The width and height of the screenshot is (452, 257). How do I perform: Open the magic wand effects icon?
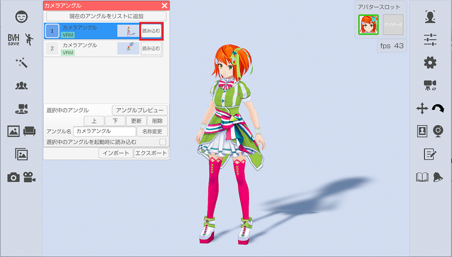[x=21, y=63]
